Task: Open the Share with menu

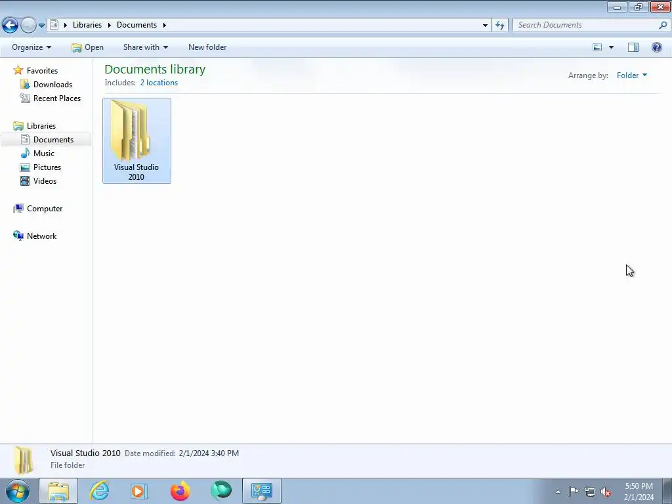Action: pos(146,47)
